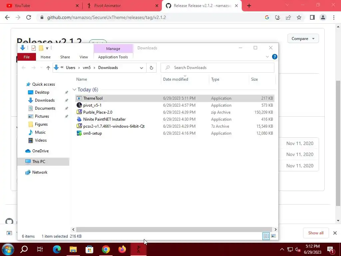Screen dimensions: 341x256
Task: Select the Ninite PaintNET Installer icon
Action: tap(79, 119)
